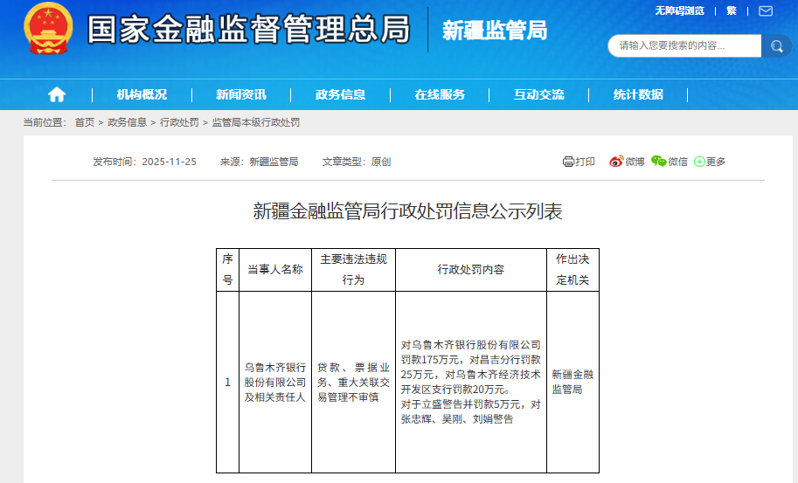Click the 序号 table header

click(x=227, y=270)
